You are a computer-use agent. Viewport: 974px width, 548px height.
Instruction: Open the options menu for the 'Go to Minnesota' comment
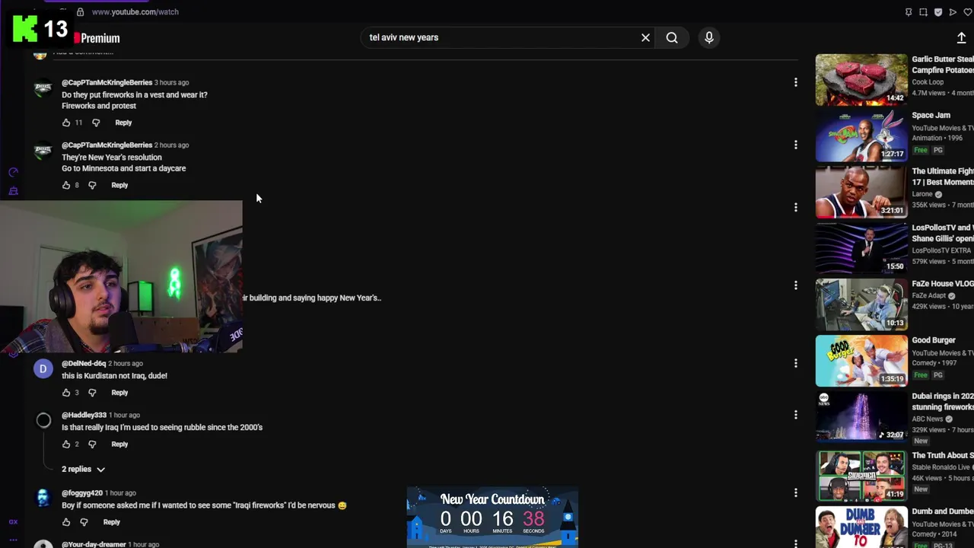796,145
